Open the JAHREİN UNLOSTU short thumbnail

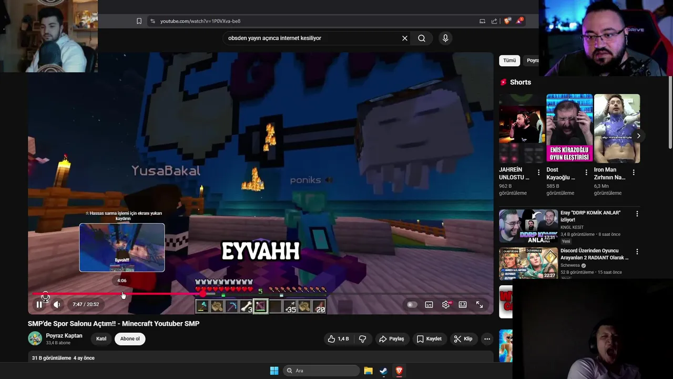522,128
